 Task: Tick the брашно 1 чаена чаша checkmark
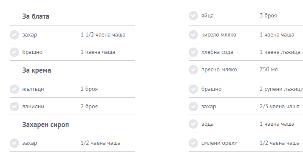pos(14,52)
